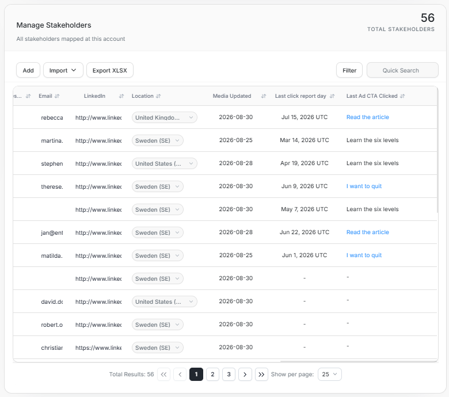Click Learn the six levels in stephen row
Screen dimensions: 449x397
372,163
